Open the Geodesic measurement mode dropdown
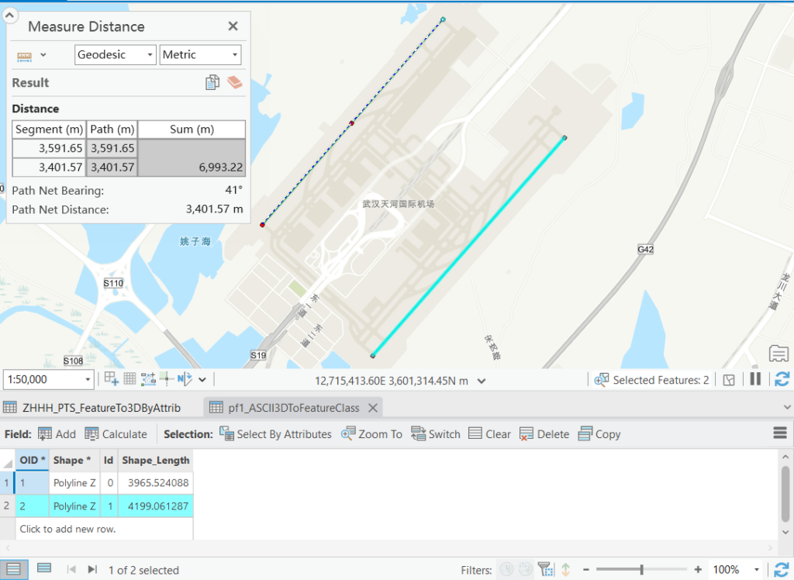Screen dimensions: 794x580 [115, 55]
